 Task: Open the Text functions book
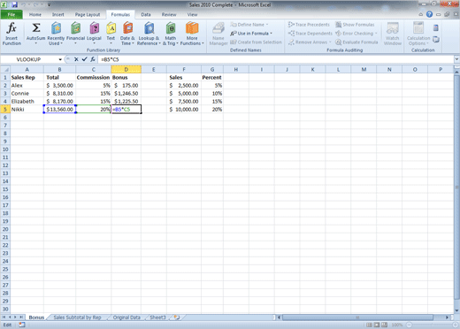click(x=111, y=34)
